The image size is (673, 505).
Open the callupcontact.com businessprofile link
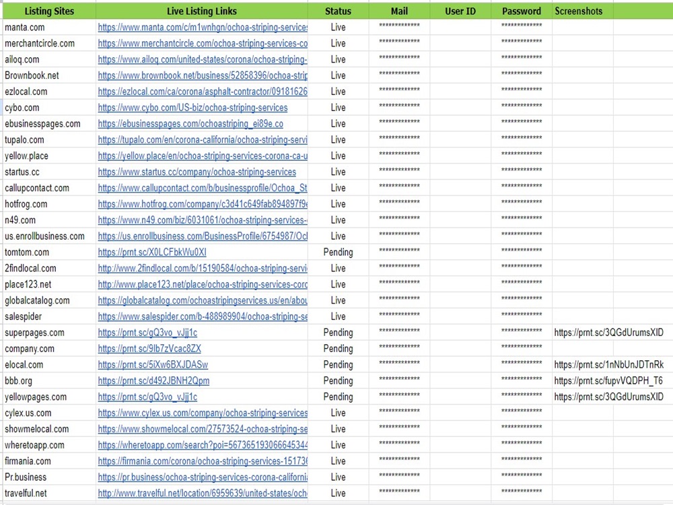(x=203, y=188)
